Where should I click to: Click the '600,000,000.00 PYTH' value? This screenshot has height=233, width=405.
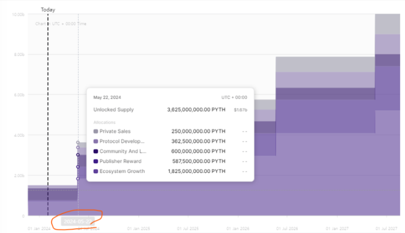pyautogui.click(x=198, y=152)
